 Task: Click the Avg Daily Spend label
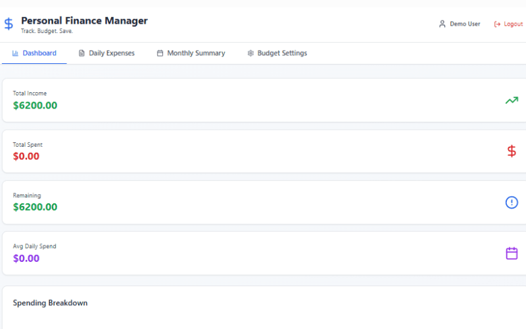coord(35,246)
